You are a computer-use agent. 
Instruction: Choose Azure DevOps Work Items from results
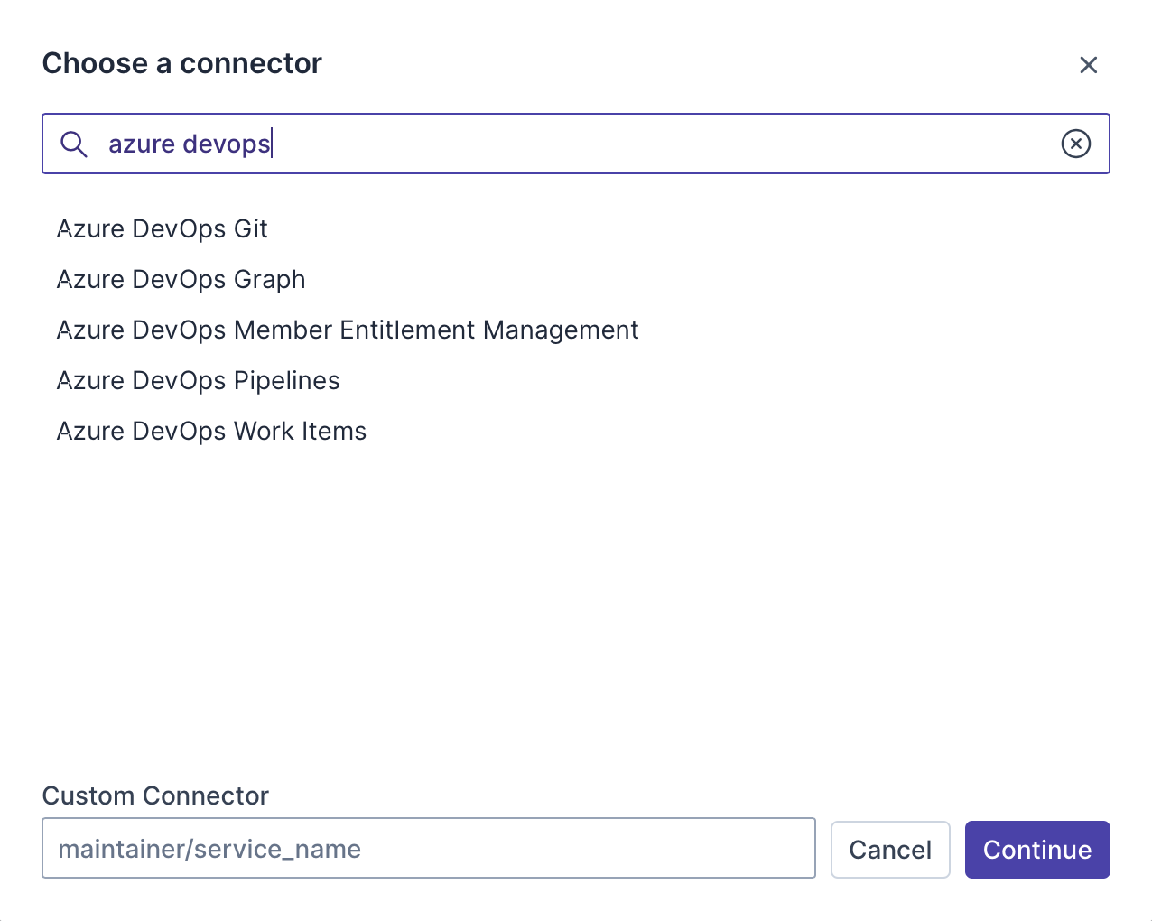coord(212,432)
